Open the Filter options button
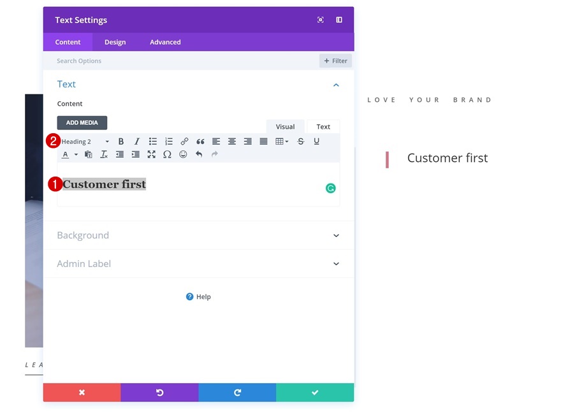This screenshot has width=561, height=413. [335, 61]
